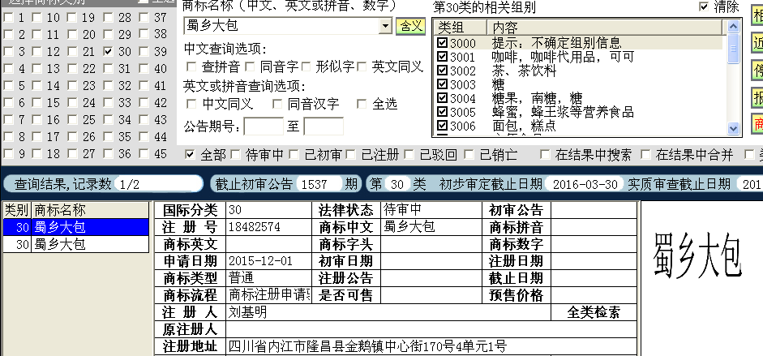Click the registered address text
The width and height of the screenshot is (763, 356).
click(367, 346)
